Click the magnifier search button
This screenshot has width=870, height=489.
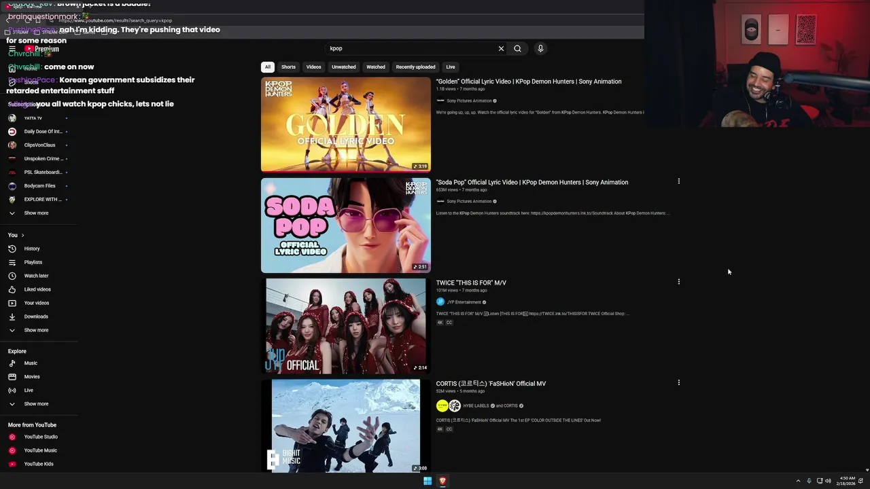pos(517,48)
